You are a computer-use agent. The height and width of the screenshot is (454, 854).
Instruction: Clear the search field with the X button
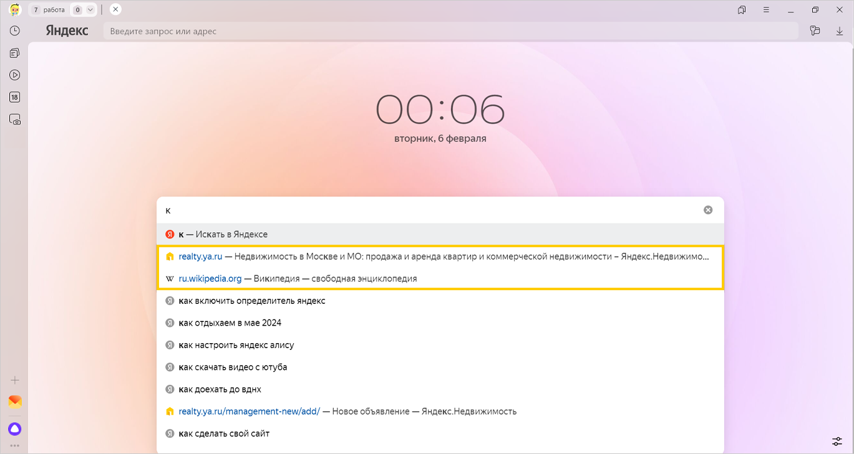point(707,210)
